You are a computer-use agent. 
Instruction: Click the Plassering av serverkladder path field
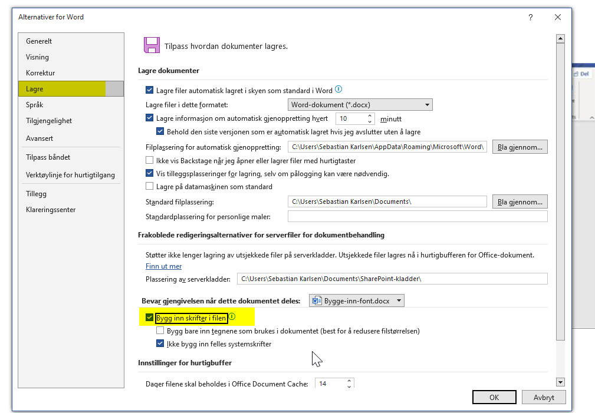tap(392, 279)
